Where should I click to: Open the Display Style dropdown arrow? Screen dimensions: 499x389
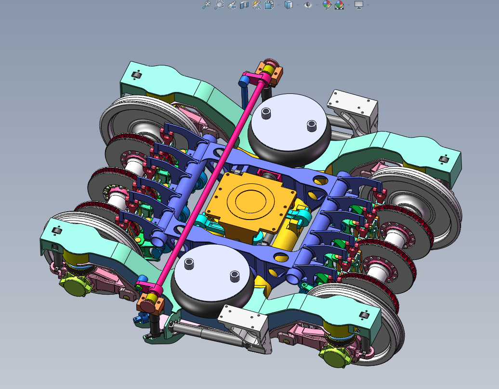coord(298,5)
